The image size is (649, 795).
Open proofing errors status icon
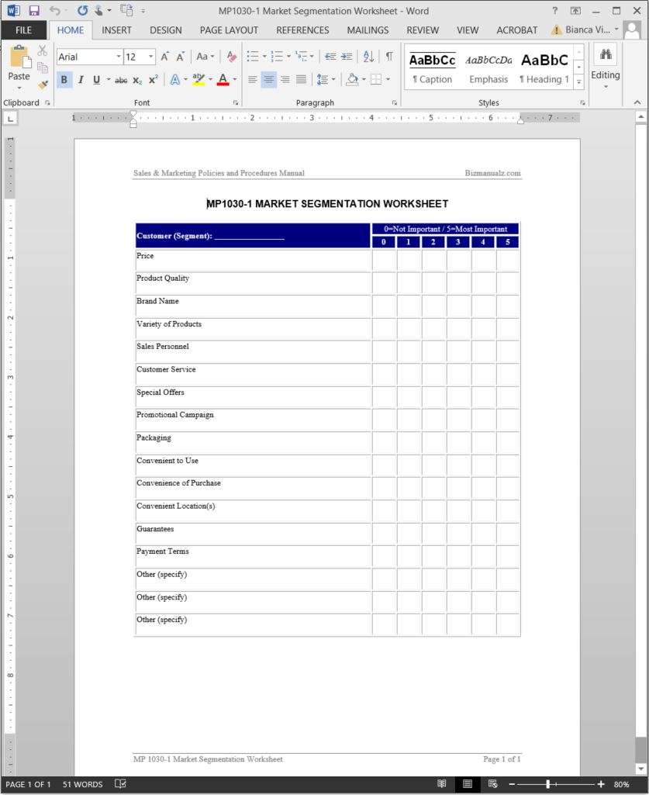click(120, 784)
